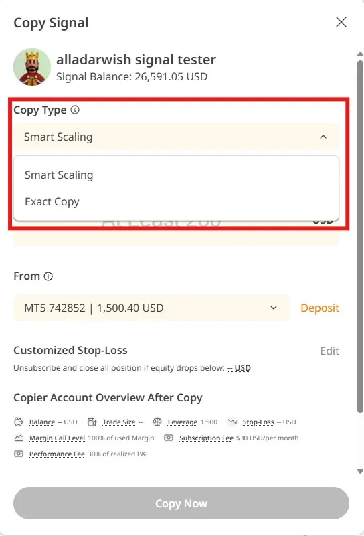Close the Copy Signal dialog

click(341, 22)
